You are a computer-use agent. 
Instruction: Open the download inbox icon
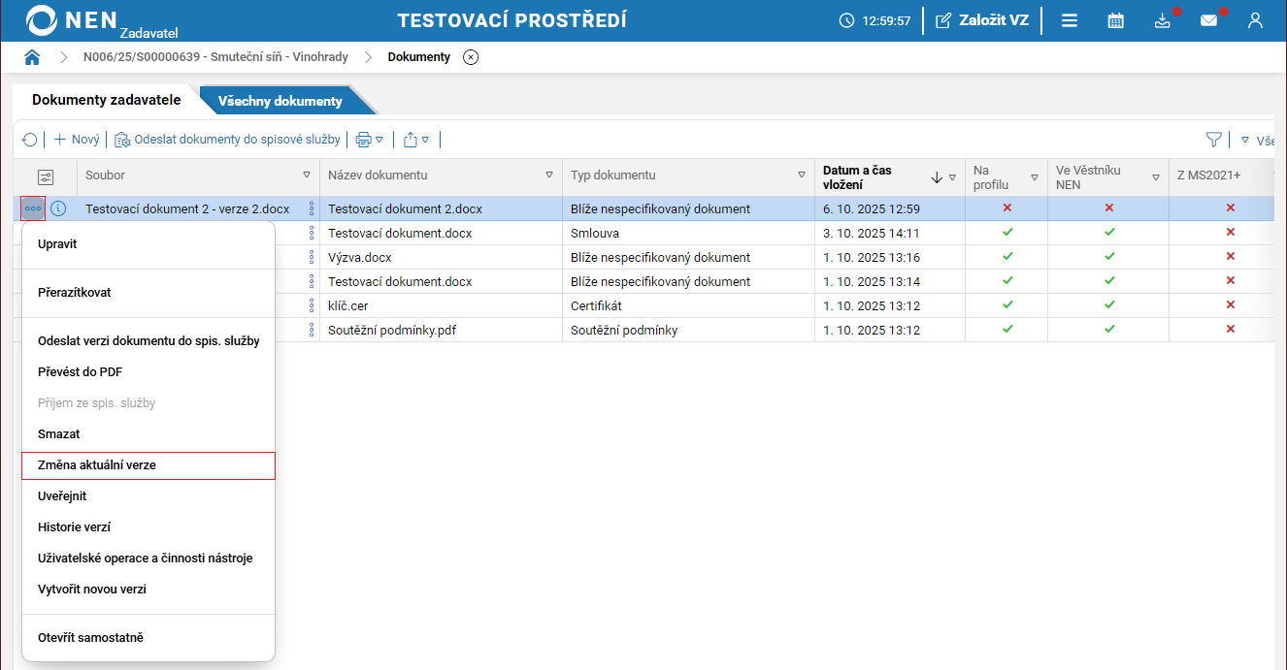coord(1162,20)
